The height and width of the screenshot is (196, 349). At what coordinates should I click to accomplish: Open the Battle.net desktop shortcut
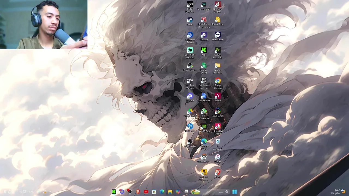pyautogui.click(x=190, y=128)
